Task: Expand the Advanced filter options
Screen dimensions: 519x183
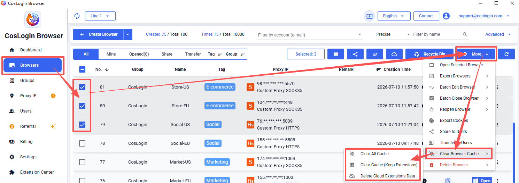Action: point(498,34)
